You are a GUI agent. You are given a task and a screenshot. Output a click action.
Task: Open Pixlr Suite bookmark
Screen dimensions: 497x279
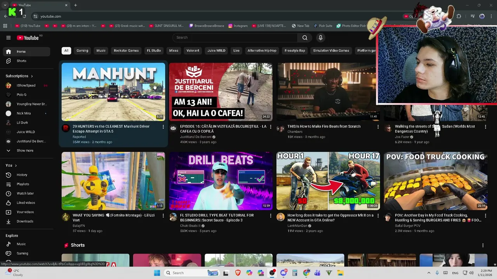pos(323,26)
